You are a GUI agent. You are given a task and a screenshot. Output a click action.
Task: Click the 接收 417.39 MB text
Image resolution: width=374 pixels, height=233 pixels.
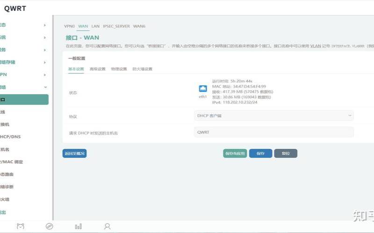[243, 91]
